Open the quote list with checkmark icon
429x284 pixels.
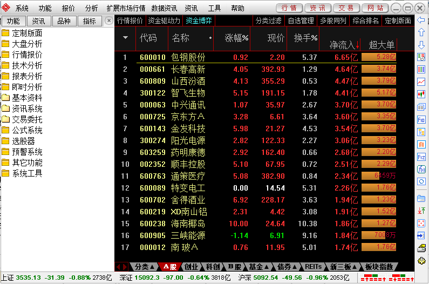[x=421, y=57]
